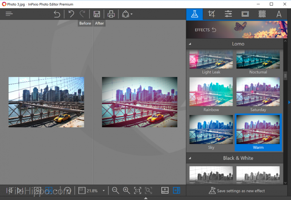The width and height of the screenshot is (291, 200).
Task: Open the Share dropdown in toolbar
Action: [127, 14]
